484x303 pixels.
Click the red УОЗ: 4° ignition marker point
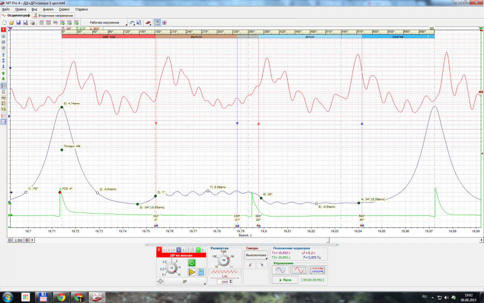coord(60,192)
